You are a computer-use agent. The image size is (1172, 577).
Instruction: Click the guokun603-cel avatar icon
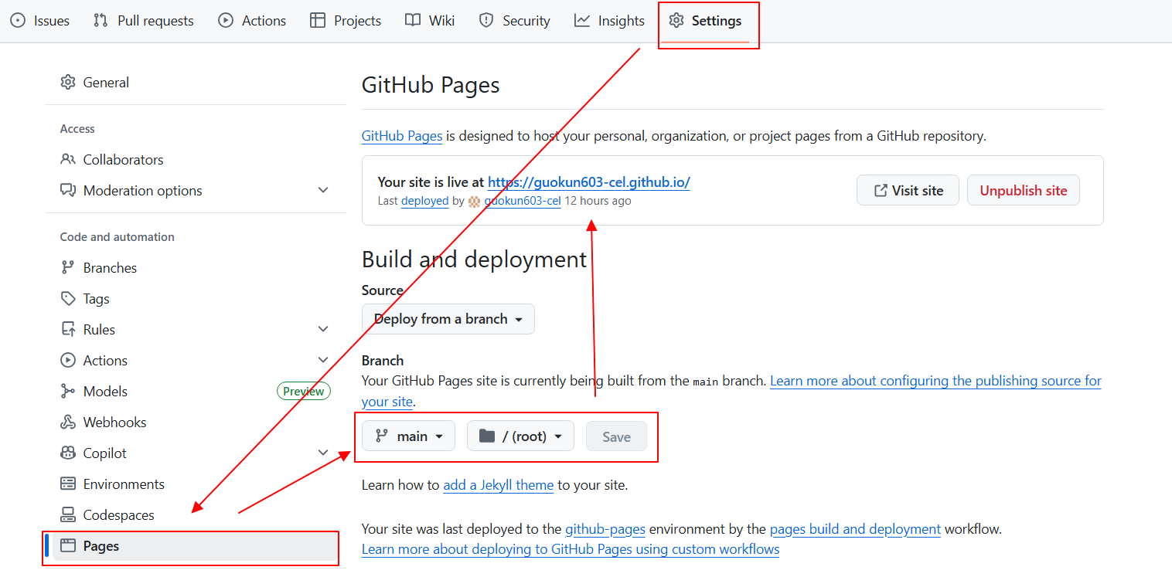point(475,202)
